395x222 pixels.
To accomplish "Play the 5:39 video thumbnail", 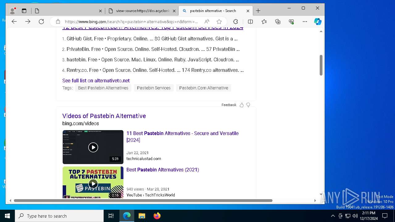I will [93, 147].
